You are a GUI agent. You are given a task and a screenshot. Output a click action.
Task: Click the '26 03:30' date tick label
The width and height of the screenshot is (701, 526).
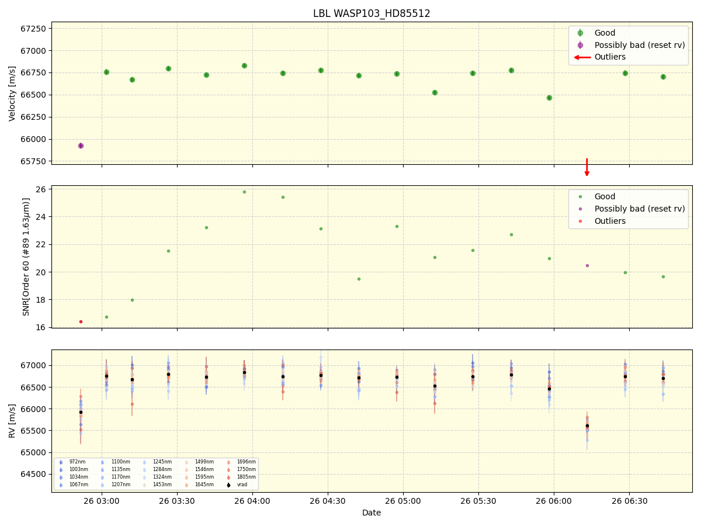177,501
